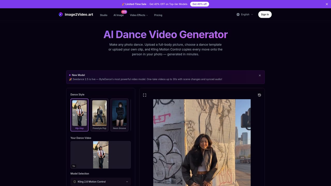Click the Kling model icon in selector

pos(75,182)
